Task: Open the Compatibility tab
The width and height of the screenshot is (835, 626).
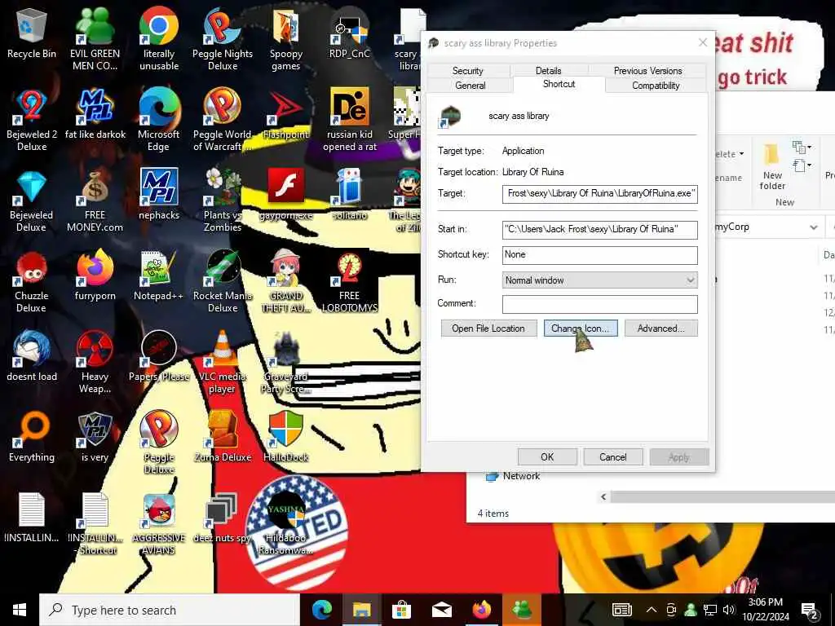Action: tap(656, 85)
